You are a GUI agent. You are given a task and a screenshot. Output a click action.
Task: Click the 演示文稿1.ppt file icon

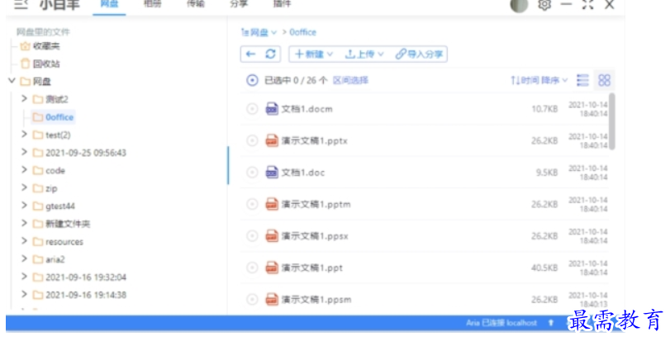tap(272, 268)
